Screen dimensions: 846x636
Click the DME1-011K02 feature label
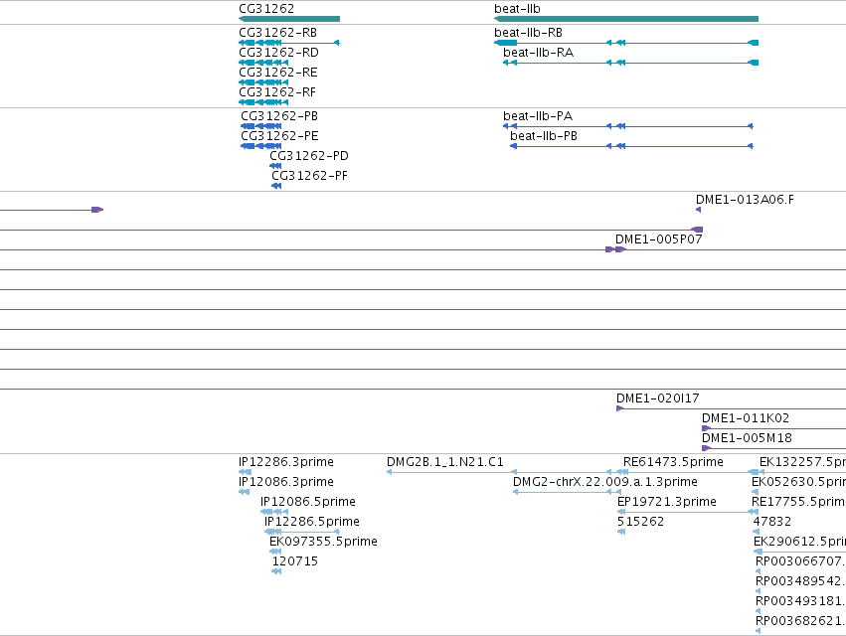coord(746,418)
